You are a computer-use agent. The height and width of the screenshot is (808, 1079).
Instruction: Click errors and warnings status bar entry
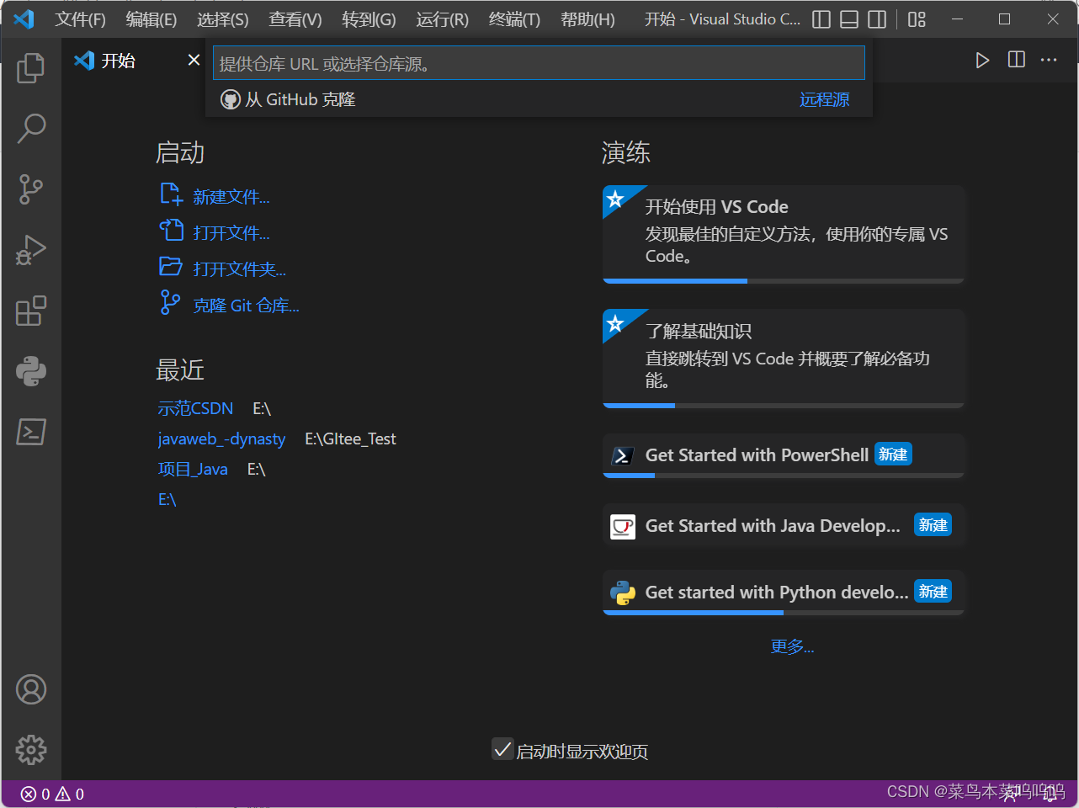coord(52,794)
